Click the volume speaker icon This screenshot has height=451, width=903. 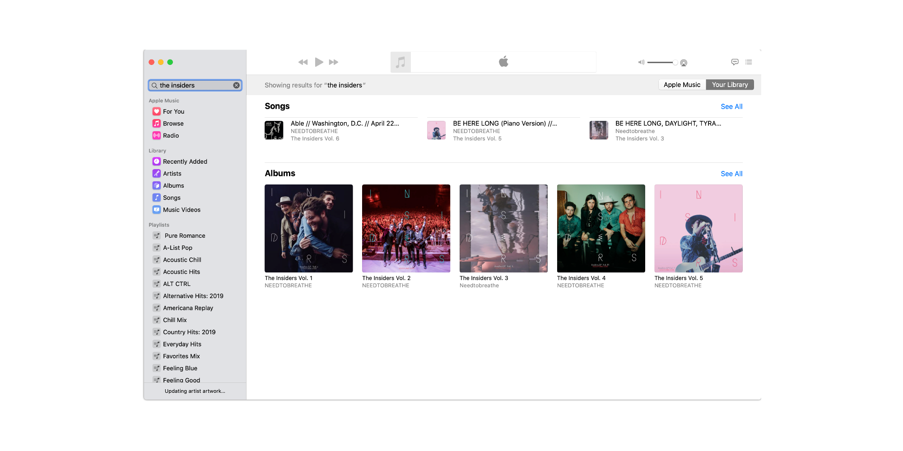tap(641, 62)
